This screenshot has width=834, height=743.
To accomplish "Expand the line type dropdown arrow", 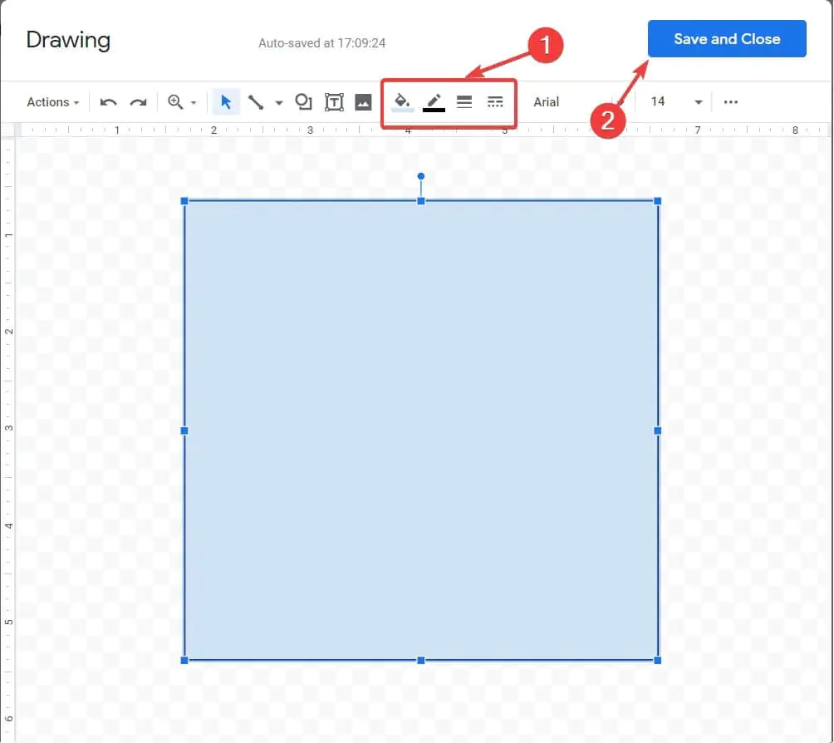I will [x=279, y=103].
